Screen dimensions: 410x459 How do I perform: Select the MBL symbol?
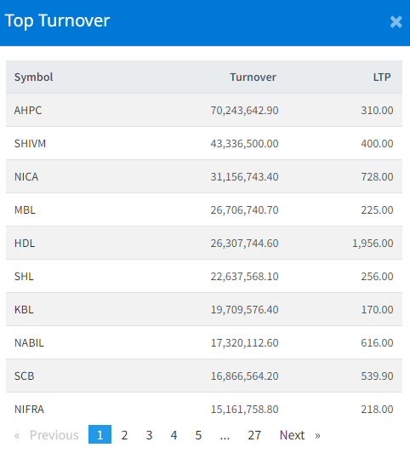25,209
